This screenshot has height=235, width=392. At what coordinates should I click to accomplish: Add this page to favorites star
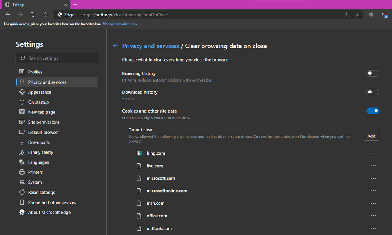click(x=358, y=15)
